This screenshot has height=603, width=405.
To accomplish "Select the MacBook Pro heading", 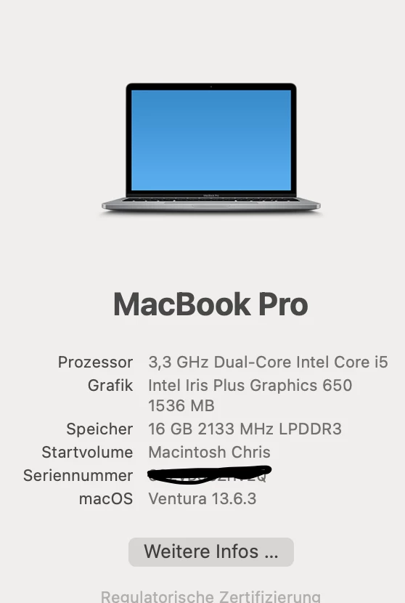I will point(210,304).
